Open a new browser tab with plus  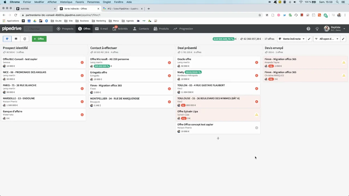[149, 9]
